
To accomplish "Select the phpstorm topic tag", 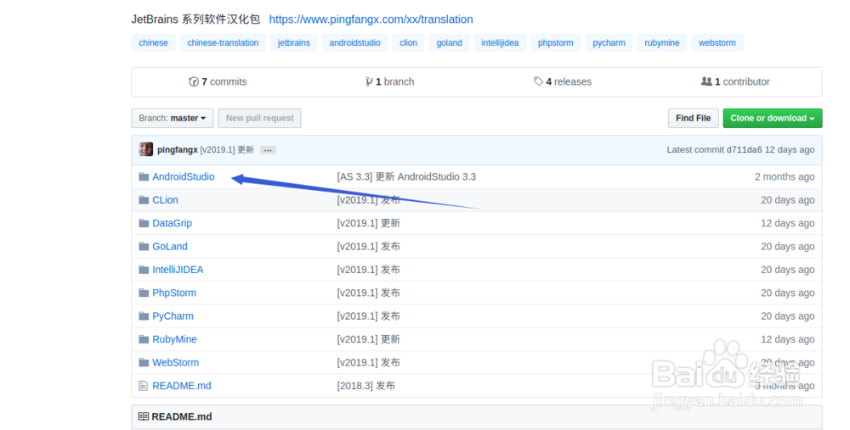I will tap(556, 42).
